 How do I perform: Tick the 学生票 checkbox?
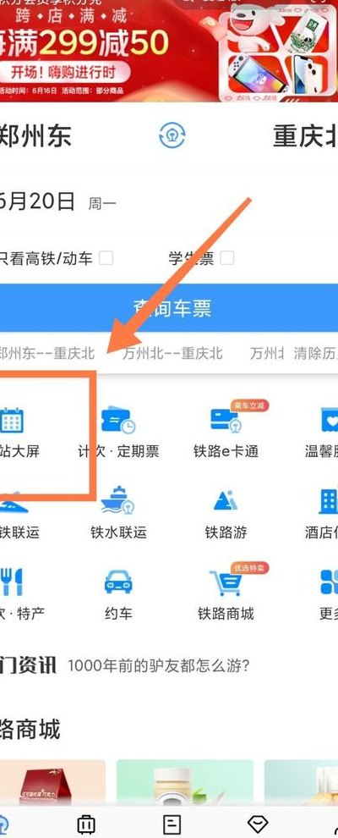tap(227, 258)
